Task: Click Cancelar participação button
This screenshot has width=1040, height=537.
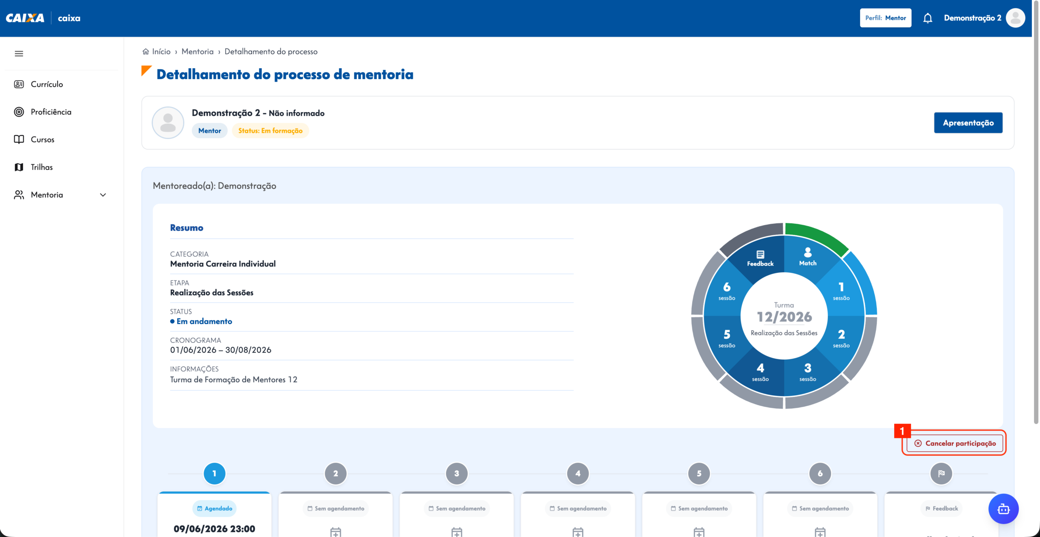Action: tap(955, 443)
